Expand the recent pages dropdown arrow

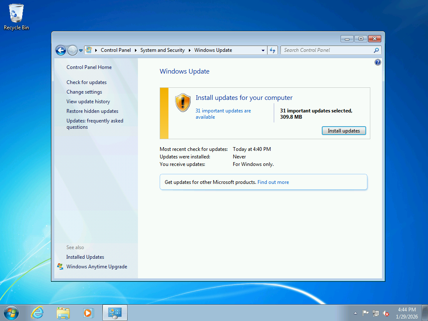click(81, 51)
